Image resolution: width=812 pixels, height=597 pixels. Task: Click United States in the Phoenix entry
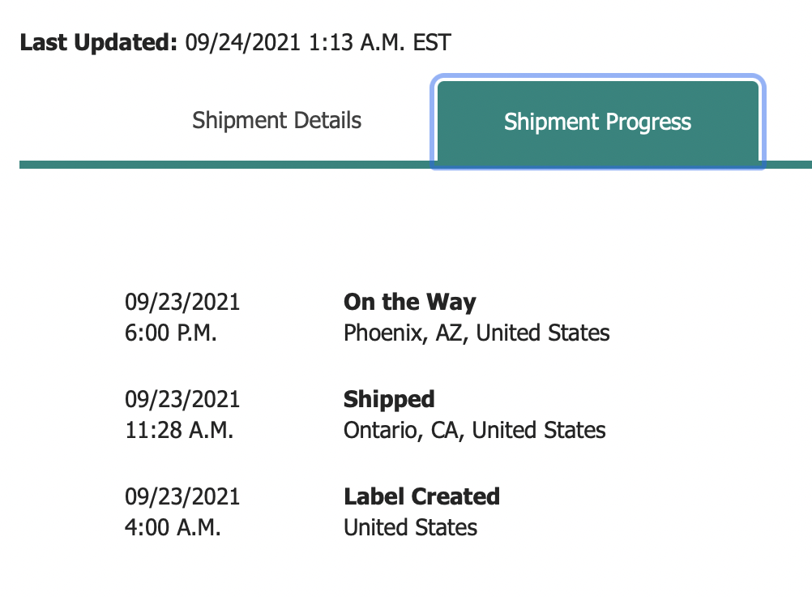543,333
